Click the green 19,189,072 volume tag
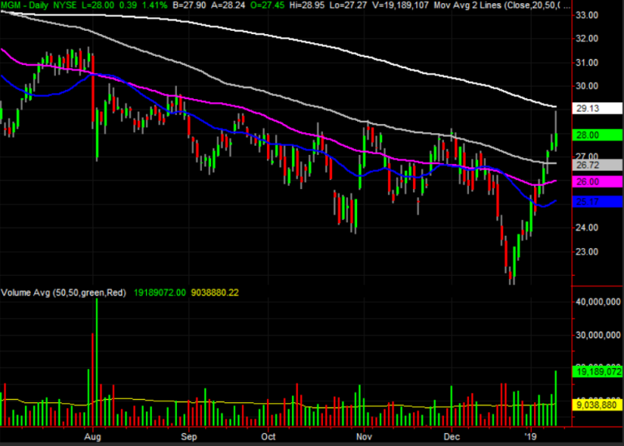 pyautogui.click(x=597, y=371)
